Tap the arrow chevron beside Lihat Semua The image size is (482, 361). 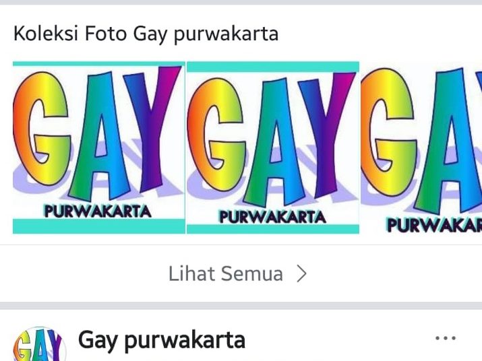(x=302, y=273)
